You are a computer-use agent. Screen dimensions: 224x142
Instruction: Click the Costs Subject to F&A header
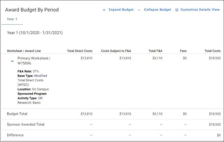click(116, 51)
